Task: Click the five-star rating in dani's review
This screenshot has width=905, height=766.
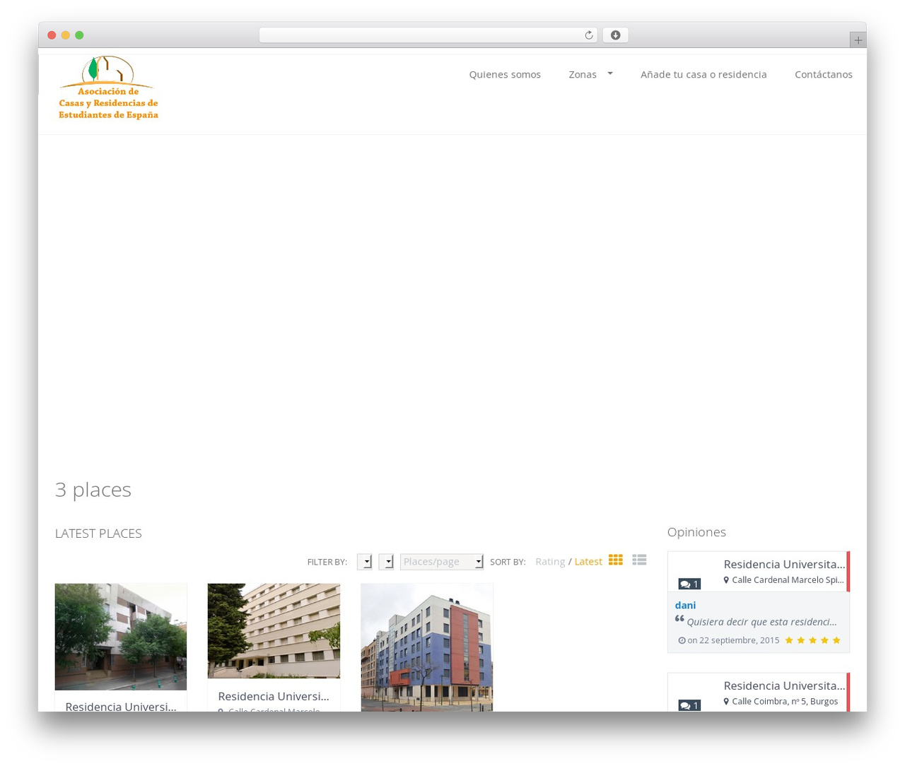Action: pyautogui.click(x=812, y=640)
